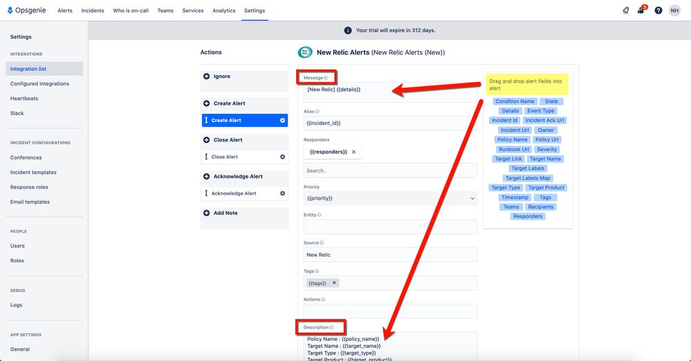Click the plus icon next to Ignore
Viewport: 691px width, 361px height.
point(206,76)
